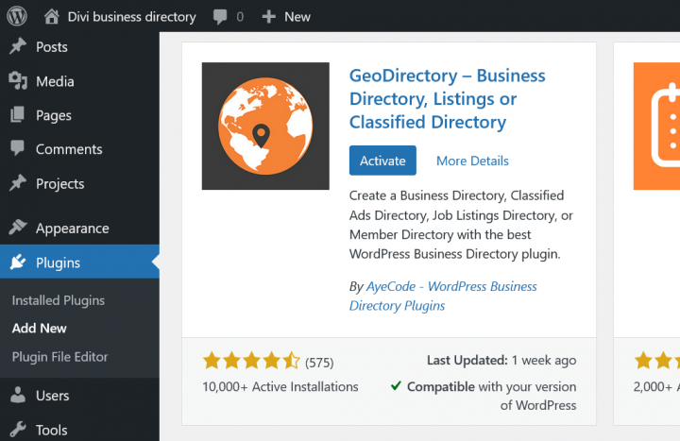Open the Projects menu item
Viewport: 680px width, 441px height.
coord(59,183)
